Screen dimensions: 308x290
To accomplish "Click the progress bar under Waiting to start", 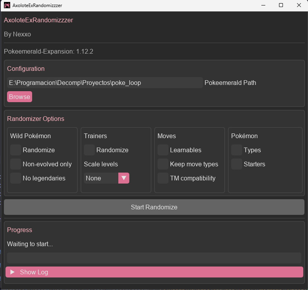I will [154, 258].
